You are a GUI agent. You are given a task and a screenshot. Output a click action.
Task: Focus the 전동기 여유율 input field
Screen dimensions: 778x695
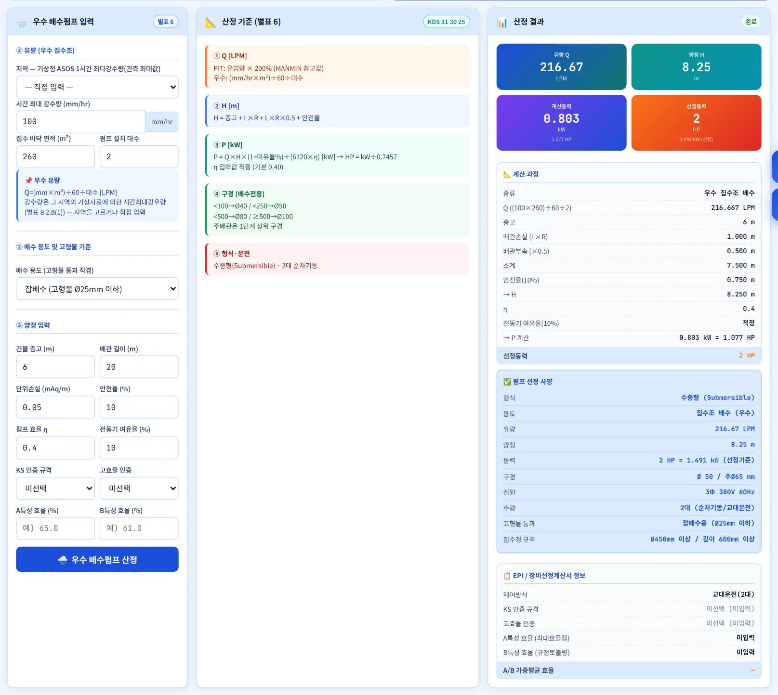139,448
